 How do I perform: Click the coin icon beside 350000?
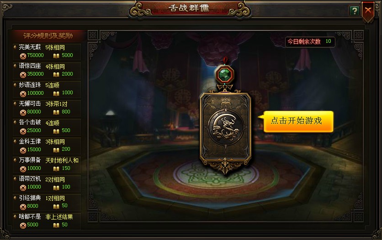(23, 75)
